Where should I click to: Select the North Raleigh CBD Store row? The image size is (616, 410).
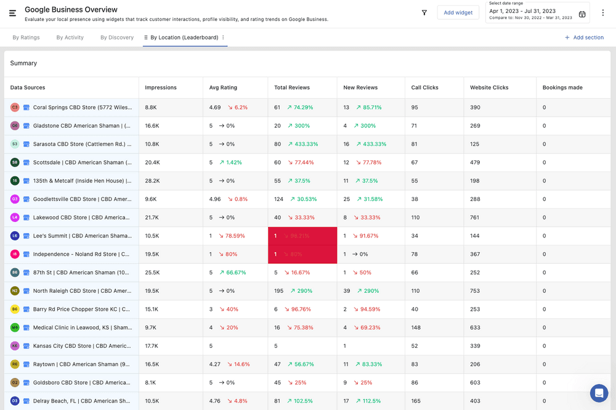[81, 291]
